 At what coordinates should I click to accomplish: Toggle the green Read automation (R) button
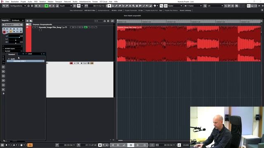click(x=46, y=6)
